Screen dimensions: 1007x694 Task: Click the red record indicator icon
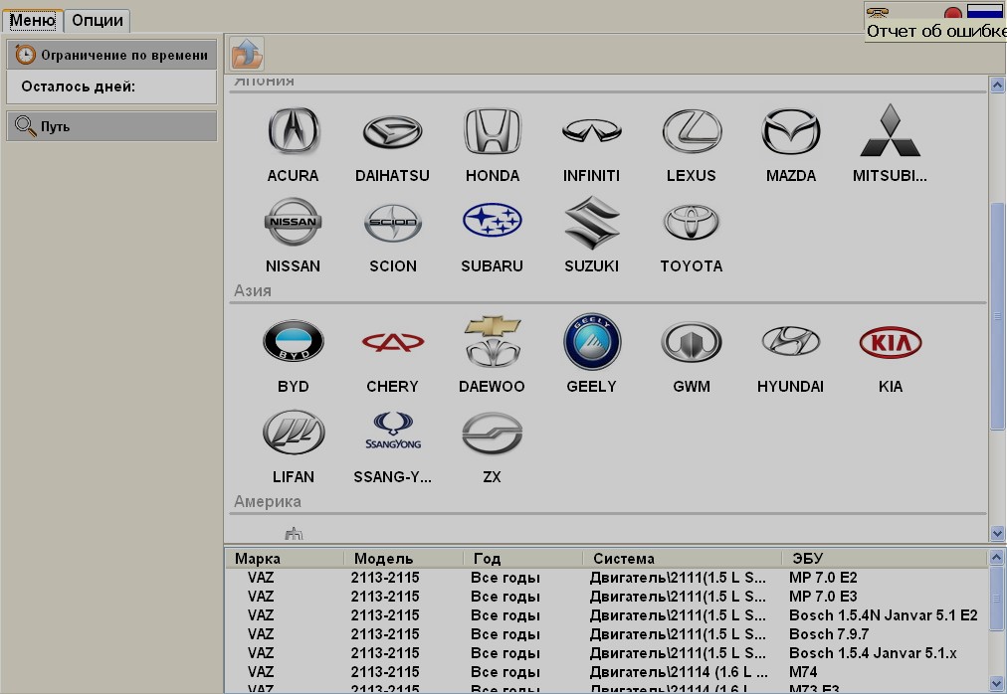pyautogui.click(x=952, y=14)
